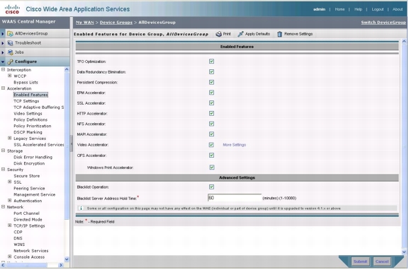409x270 pixels.
Task: Click the Remove Settings trash icon
Action: (x=279, y=34)
